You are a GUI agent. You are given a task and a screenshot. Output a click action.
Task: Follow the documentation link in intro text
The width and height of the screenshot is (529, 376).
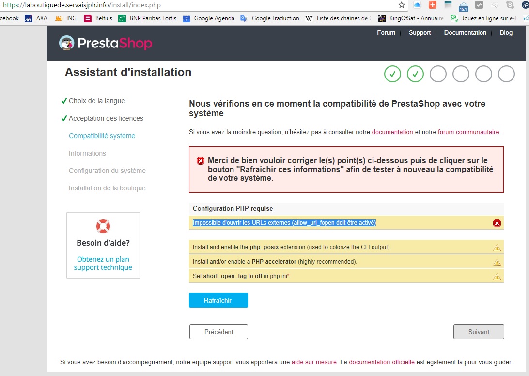click(392, 132)
